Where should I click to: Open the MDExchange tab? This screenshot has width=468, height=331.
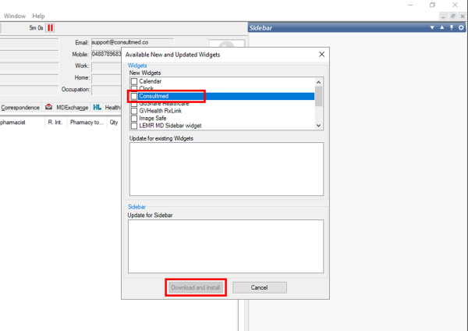67,108
